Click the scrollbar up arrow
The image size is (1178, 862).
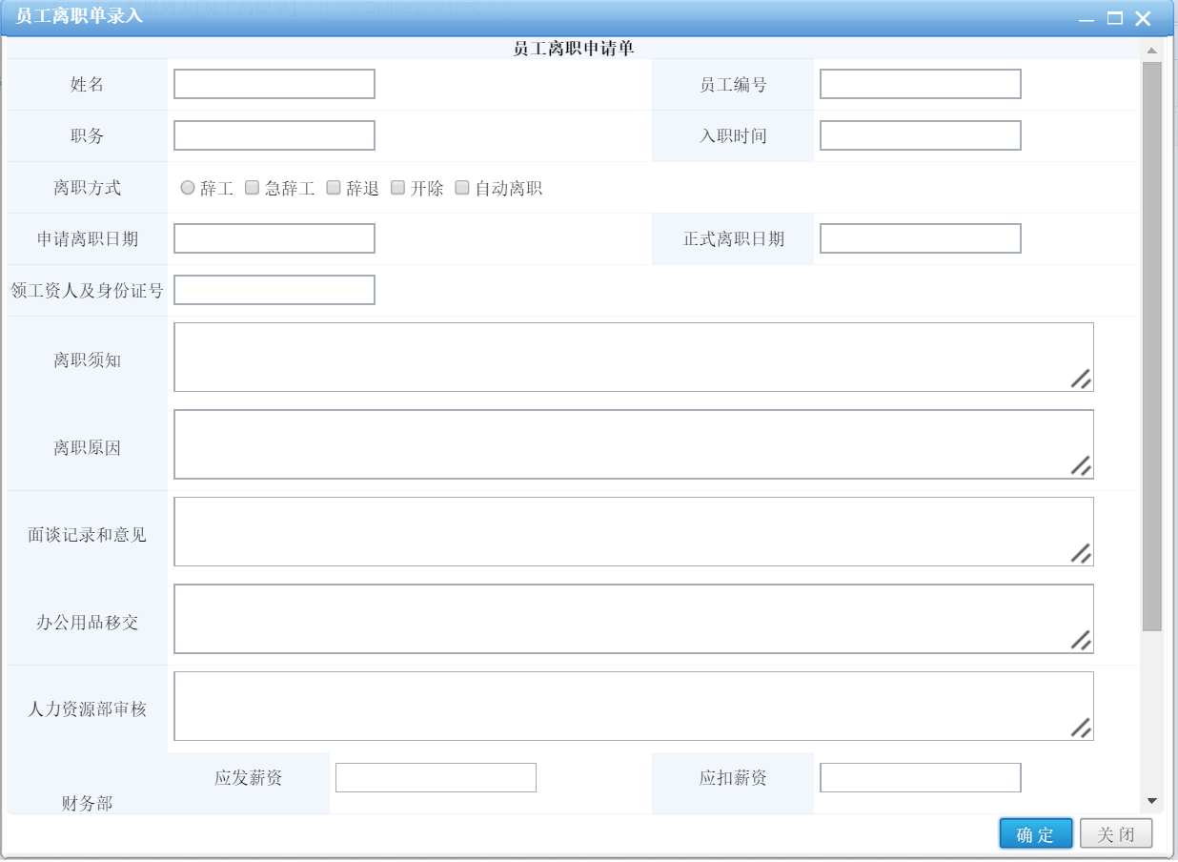[1151, 51]
